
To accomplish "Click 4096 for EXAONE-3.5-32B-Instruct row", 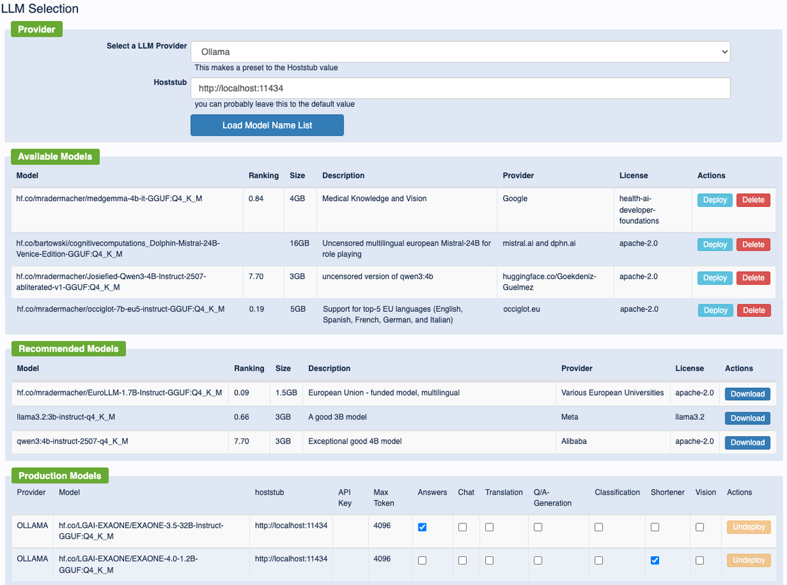I will (382, 525).
